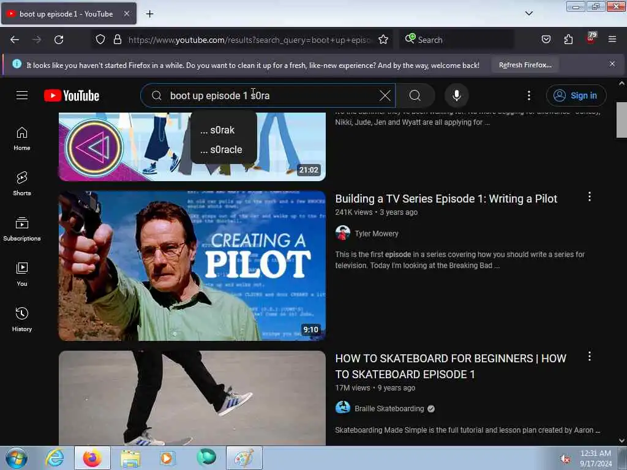Submit search with the magnifier button
Image resolution: width=627 pixels, height=470 pixels.
click(415, 95)
